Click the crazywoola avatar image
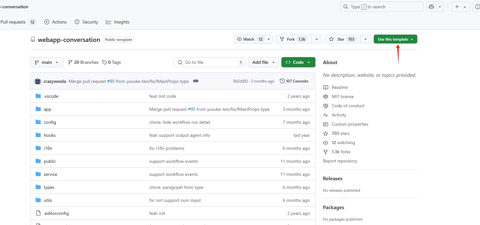The height and width of the screenshot is (225, 480). click(38, 81)
